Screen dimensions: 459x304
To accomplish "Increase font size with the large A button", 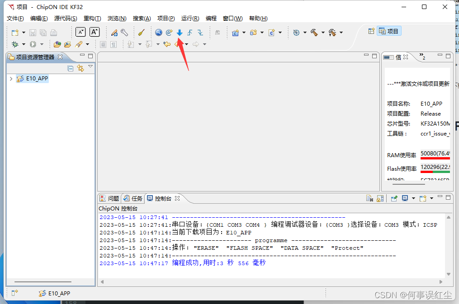I will pyautogui.click(x=95, y=32).
